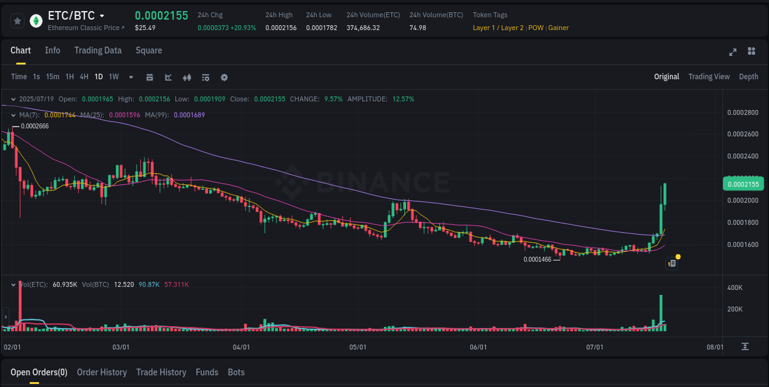The width and height of the screenshot is (769, 387).
Task: Collapse the Vol(ETC) volume panel
Action: (13, 284)
